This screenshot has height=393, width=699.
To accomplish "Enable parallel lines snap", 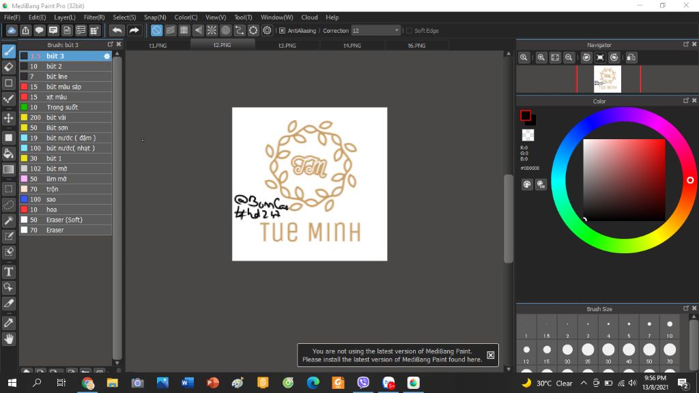I will (x=170, y=30).
